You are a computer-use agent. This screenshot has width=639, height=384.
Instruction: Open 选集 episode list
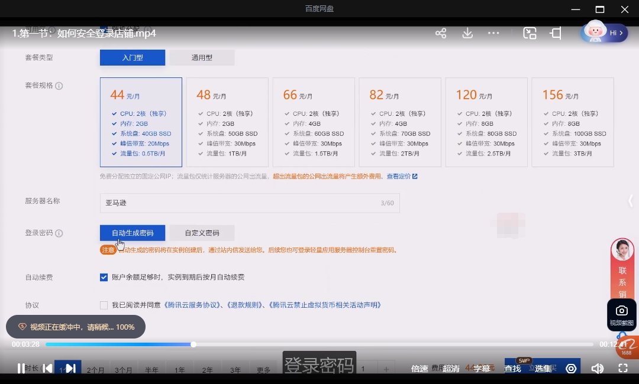click(543, 369)
